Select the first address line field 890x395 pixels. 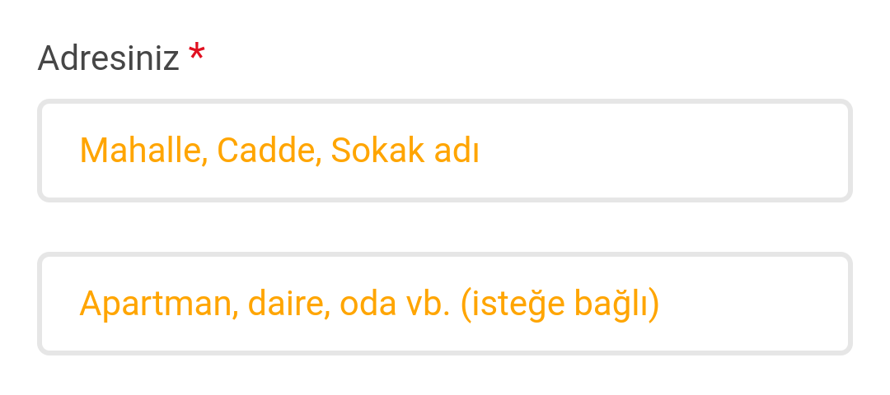445,151
